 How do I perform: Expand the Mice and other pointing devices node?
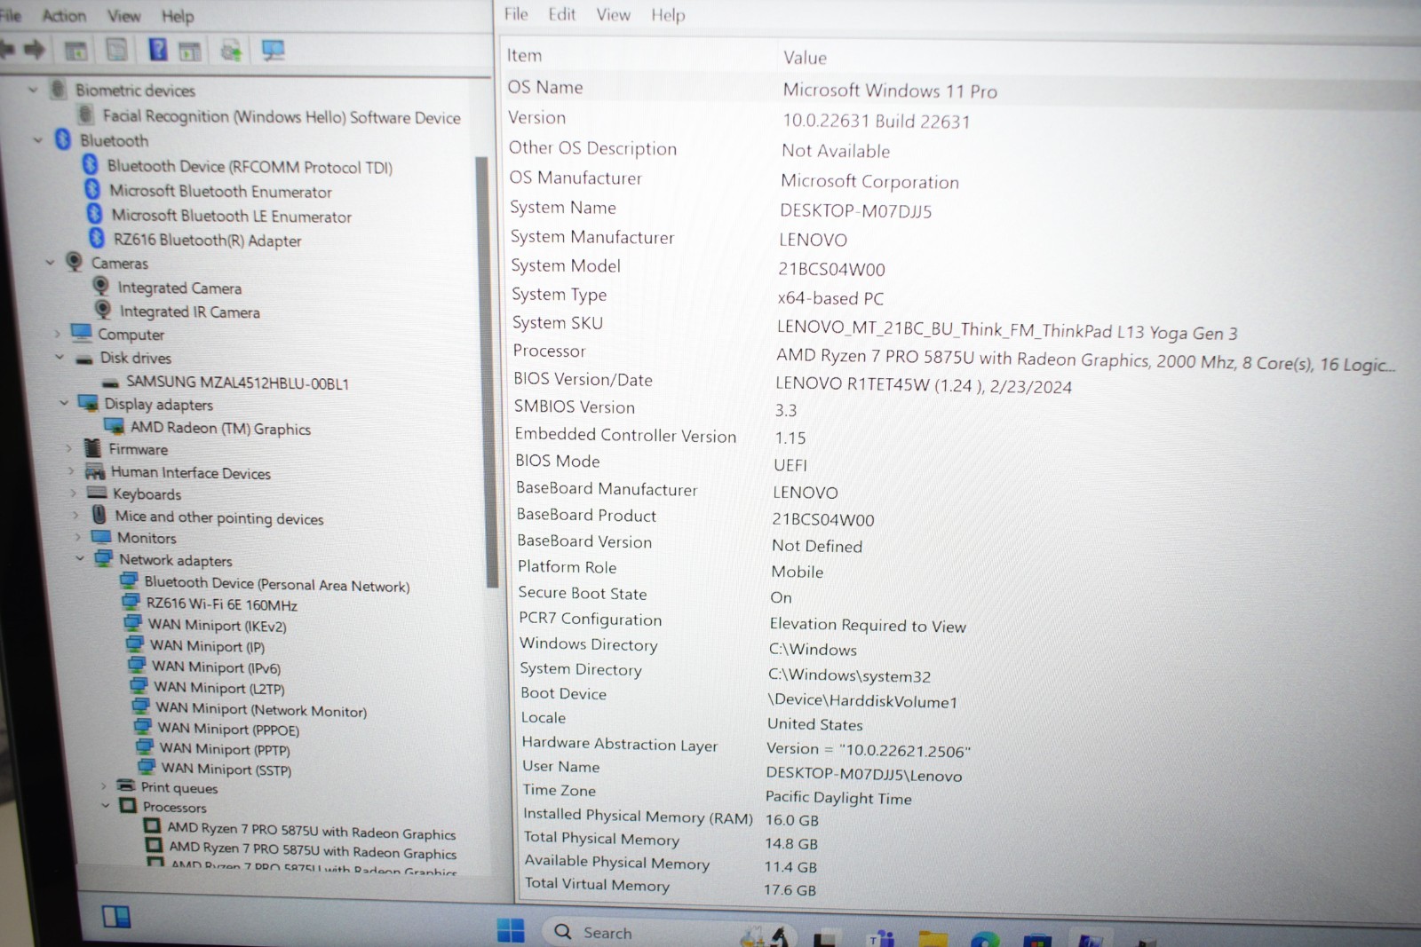pos(75,515)
